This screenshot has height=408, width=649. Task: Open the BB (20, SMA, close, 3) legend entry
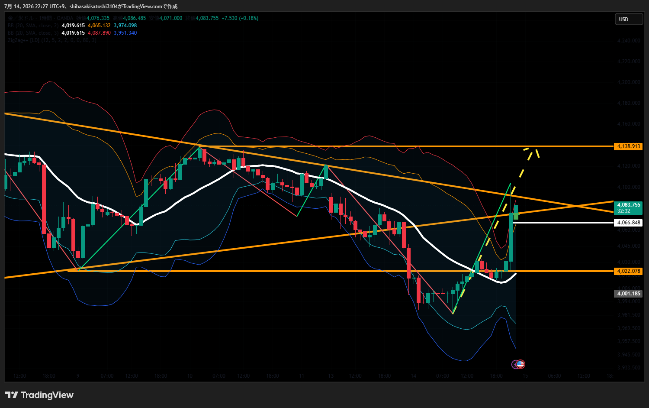(x=33, y=33)
